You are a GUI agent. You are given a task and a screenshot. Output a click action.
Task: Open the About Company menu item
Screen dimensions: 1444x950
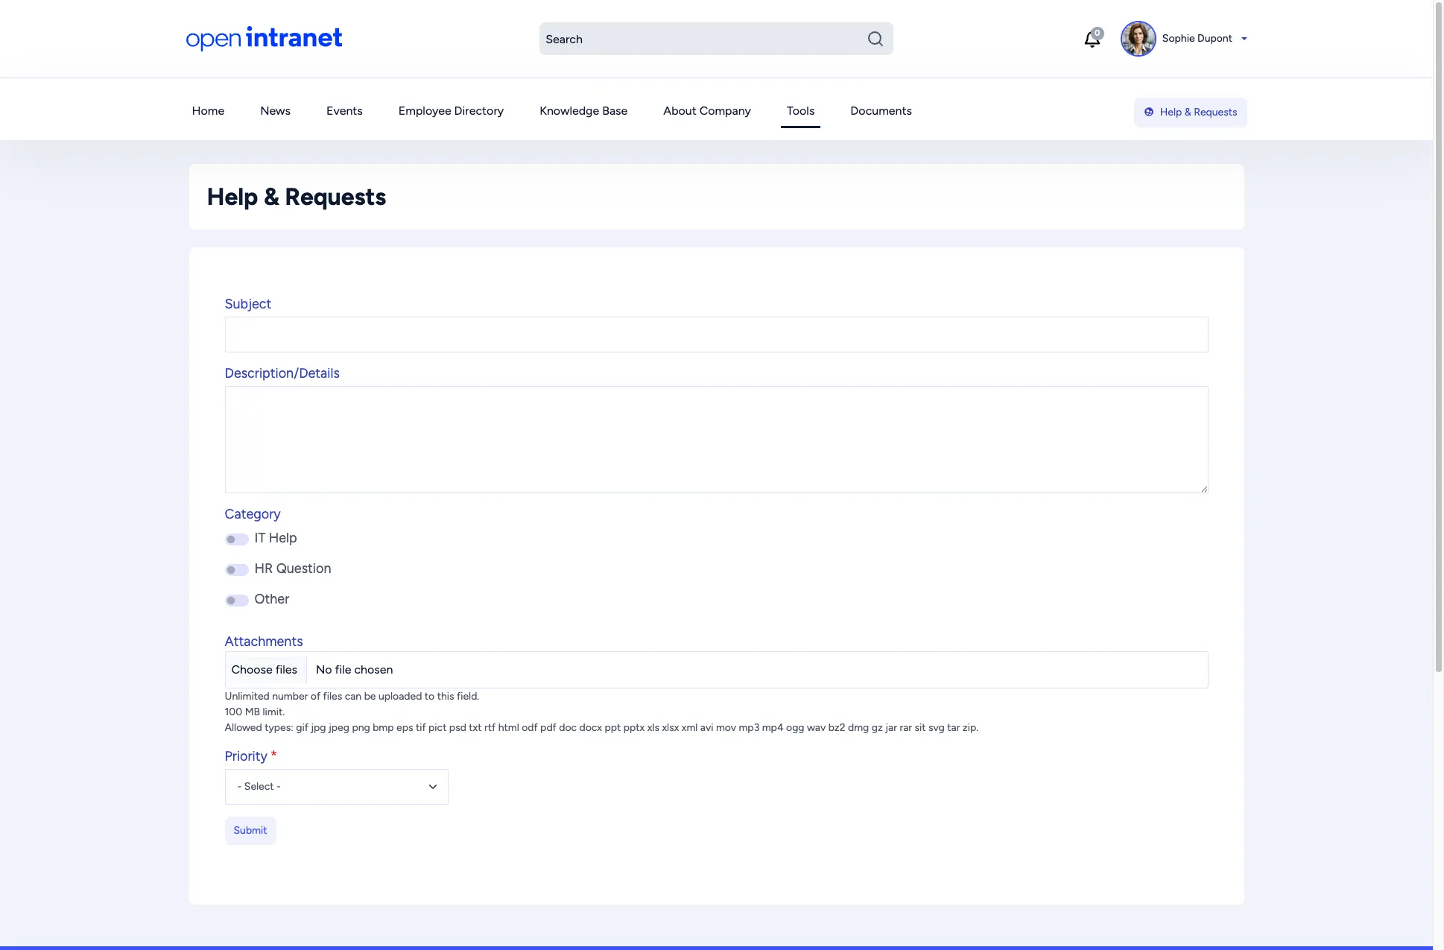[x=706, y=111]
